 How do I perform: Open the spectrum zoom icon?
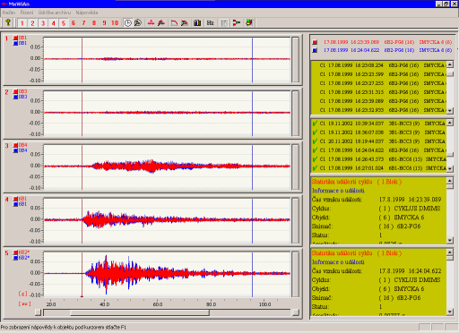coord(161,23)
